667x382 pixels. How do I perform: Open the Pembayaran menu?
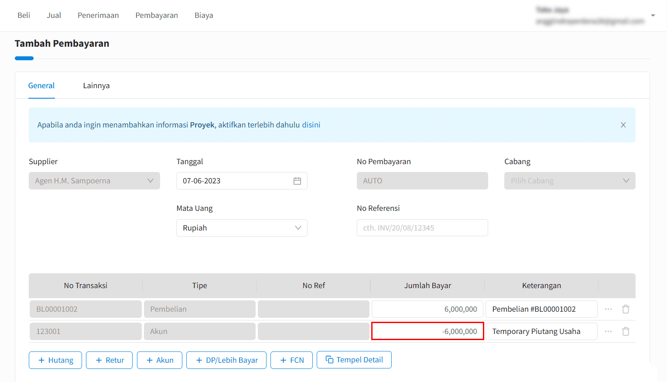coord(157,15)
